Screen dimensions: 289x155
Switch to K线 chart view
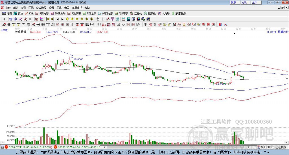point(29,14)
